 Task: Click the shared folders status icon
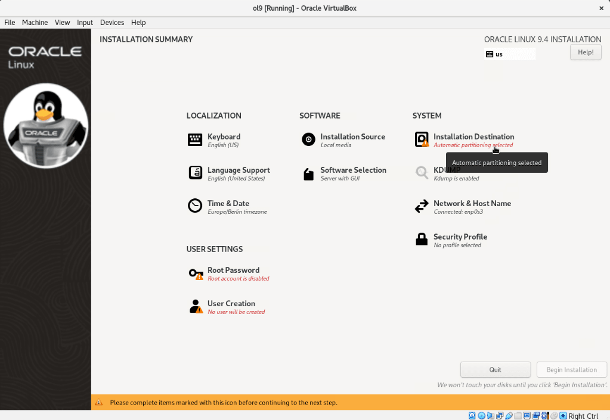pos(518,416)
